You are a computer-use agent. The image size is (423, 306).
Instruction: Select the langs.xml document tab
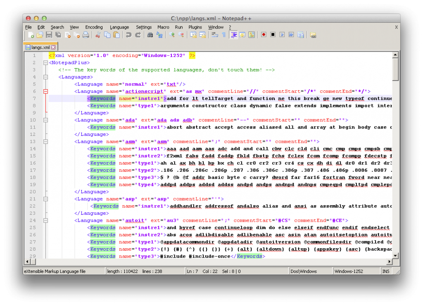pyautogui.click(x=40, y=47)
